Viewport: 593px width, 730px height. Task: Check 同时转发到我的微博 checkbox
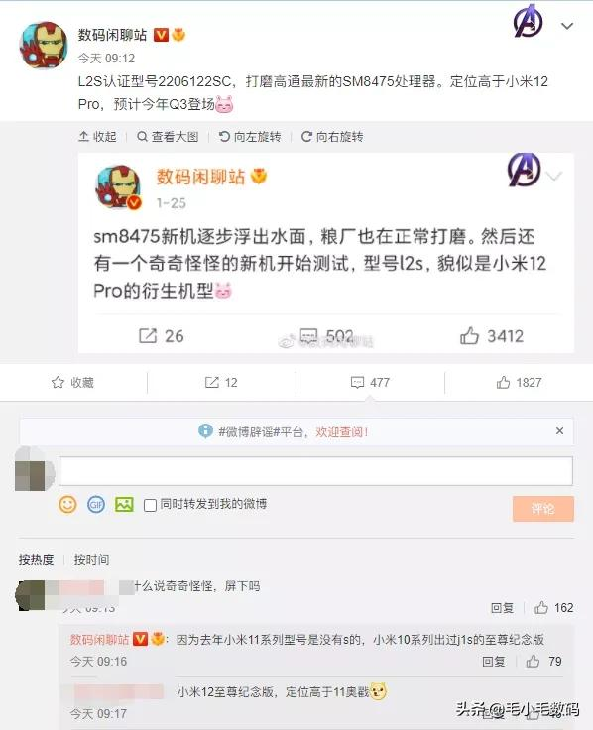click(150, 505)
